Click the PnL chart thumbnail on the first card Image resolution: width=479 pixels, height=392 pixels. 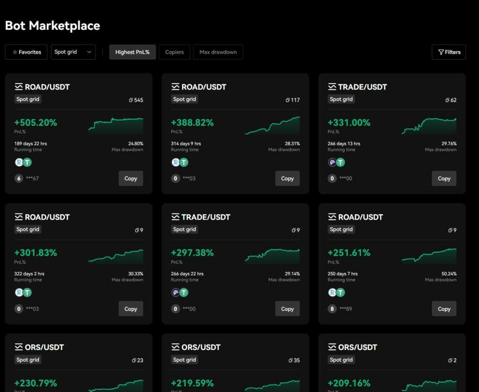(116, 124)
